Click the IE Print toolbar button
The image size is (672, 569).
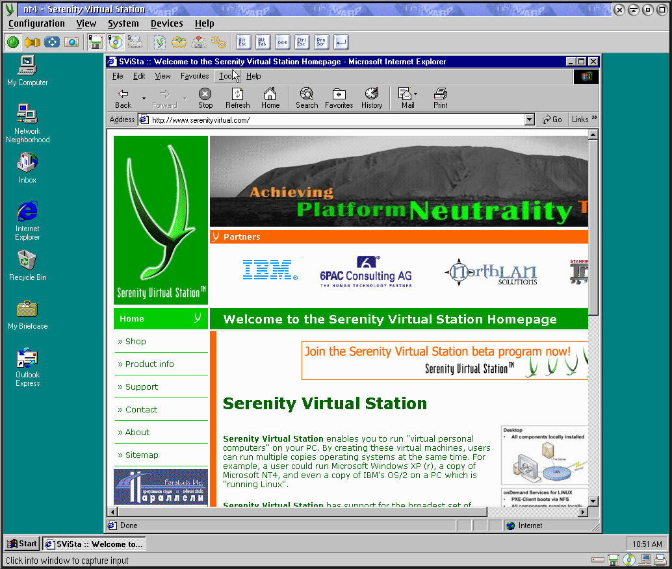point(440,98)
